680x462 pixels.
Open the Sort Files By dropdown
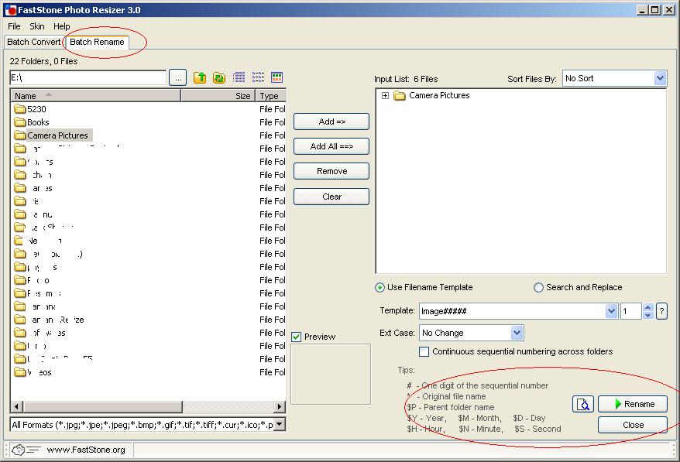click(x=660, y=78)
